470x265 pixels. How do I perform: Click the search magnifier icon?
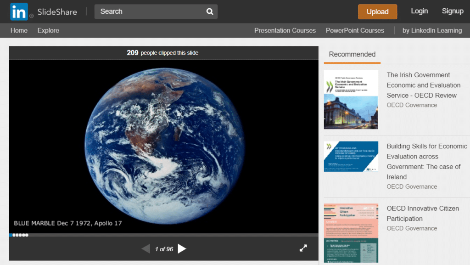210,11
